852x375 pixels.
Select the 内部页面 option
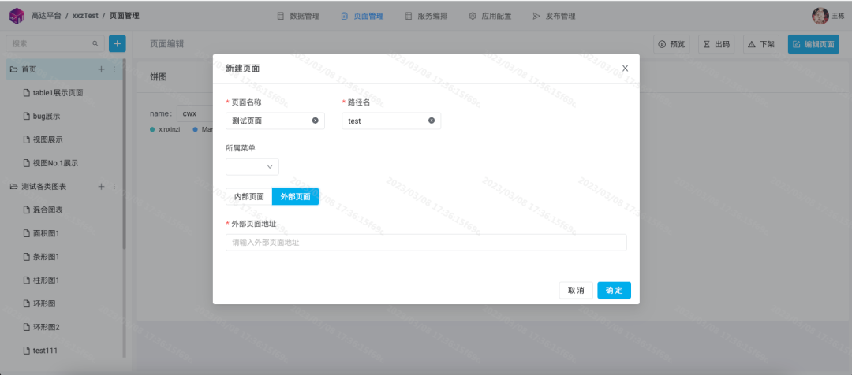click(248, 196)
